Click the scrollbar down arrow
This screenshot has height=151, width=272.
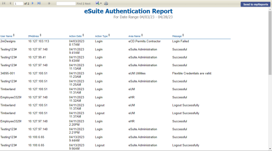(x=270, y=149)
